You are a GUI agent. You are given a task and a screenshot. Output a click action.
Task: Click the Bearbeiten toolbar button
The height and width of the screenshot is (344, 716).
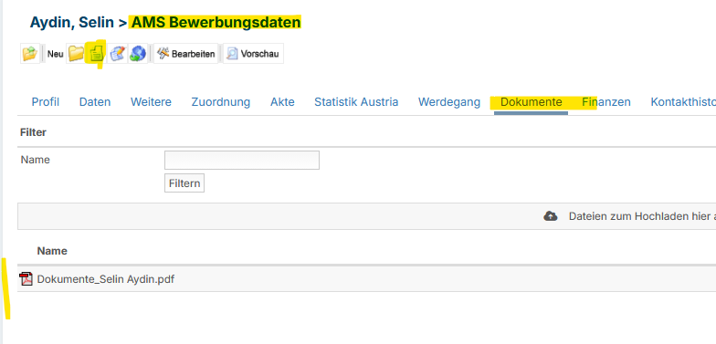pyautogui.click(x=186, y=53)
